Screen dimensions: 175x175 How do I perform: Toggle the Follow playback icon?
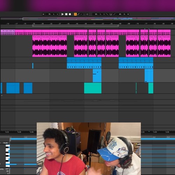point(43,14)
